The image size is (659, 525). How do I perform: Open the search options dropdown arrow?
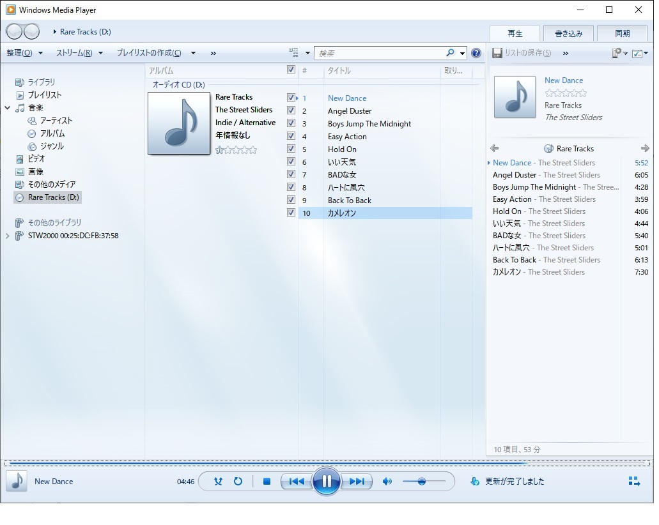click(x=462, y=53)
